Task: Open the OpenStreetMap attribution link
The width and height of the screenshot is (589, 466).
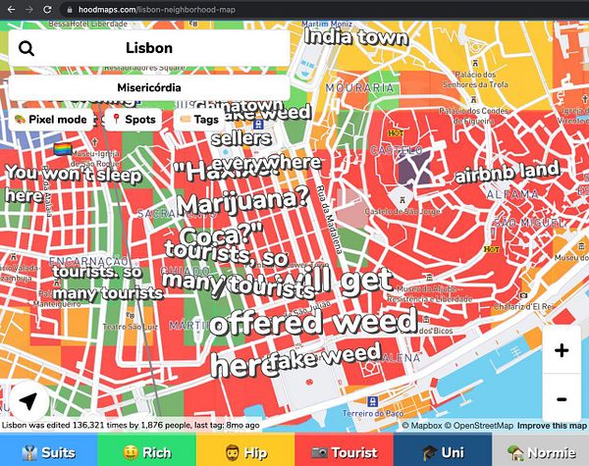Action: (x=479, y=426)
